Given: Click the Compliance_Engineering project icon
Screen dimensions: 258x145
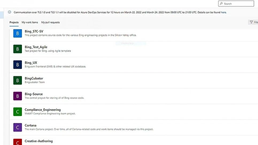Looking at the screenshot, I should click(x=18, y=112).
